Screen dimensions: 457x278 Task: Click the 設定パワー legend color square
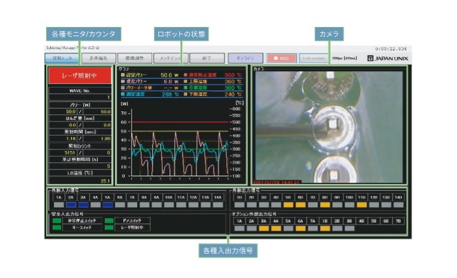point(123,75)
